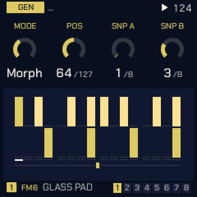
Task: Select snapshot page 7
Action: 176,188
